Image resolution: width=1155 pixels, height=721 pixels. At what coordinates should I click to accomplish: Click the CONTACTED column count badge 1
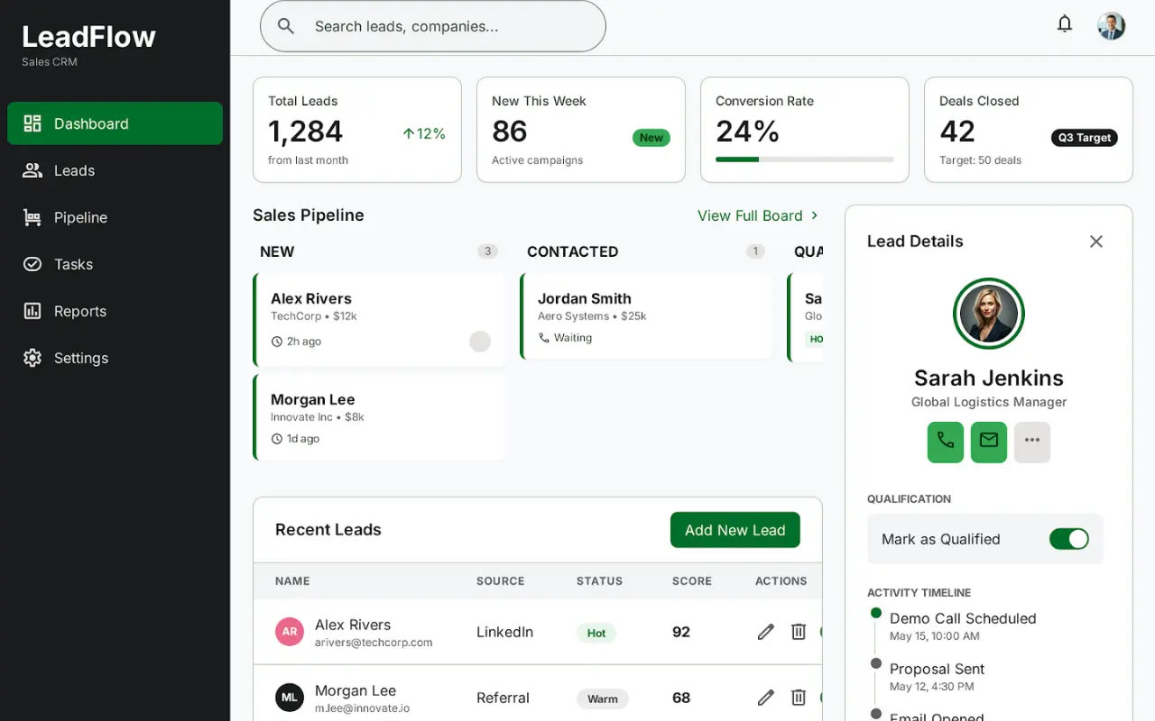click(755, 251)
